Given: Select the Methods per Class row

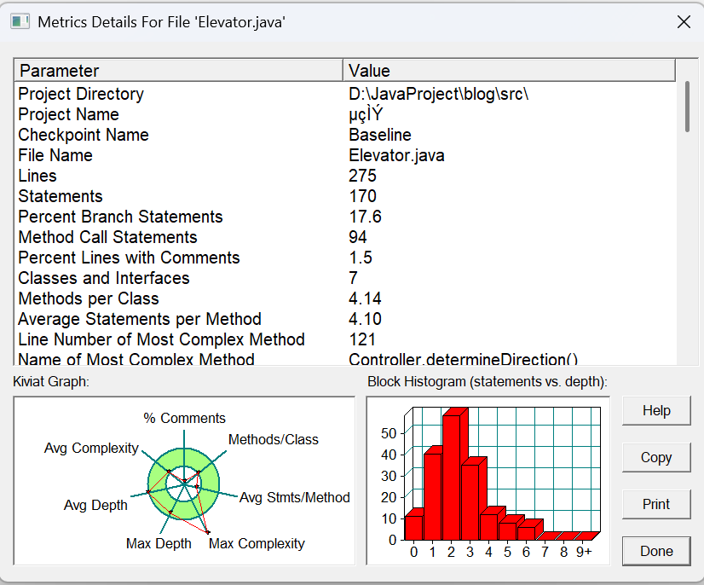Looking at the screenshot, I should point(345,298).
